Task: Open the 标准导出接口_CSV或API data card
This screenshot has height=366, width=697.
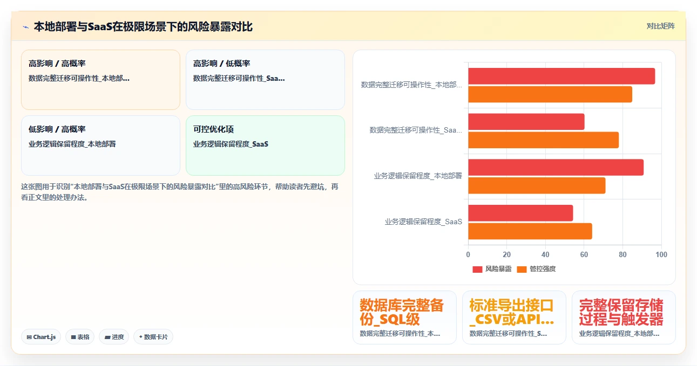Action: [x=514, y=317]
